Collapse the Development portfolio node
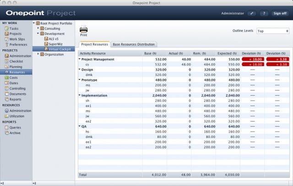 (x=38, y=33)
